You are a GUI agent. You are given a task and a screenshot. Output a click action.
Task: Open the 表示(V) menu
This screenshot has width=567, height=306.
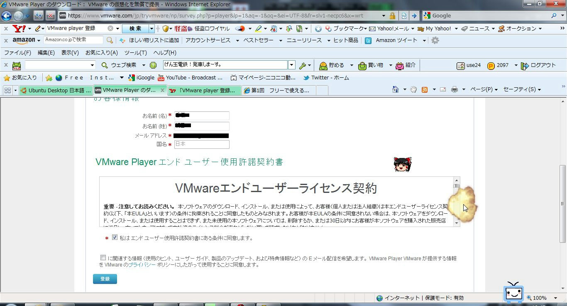(70, 53)
